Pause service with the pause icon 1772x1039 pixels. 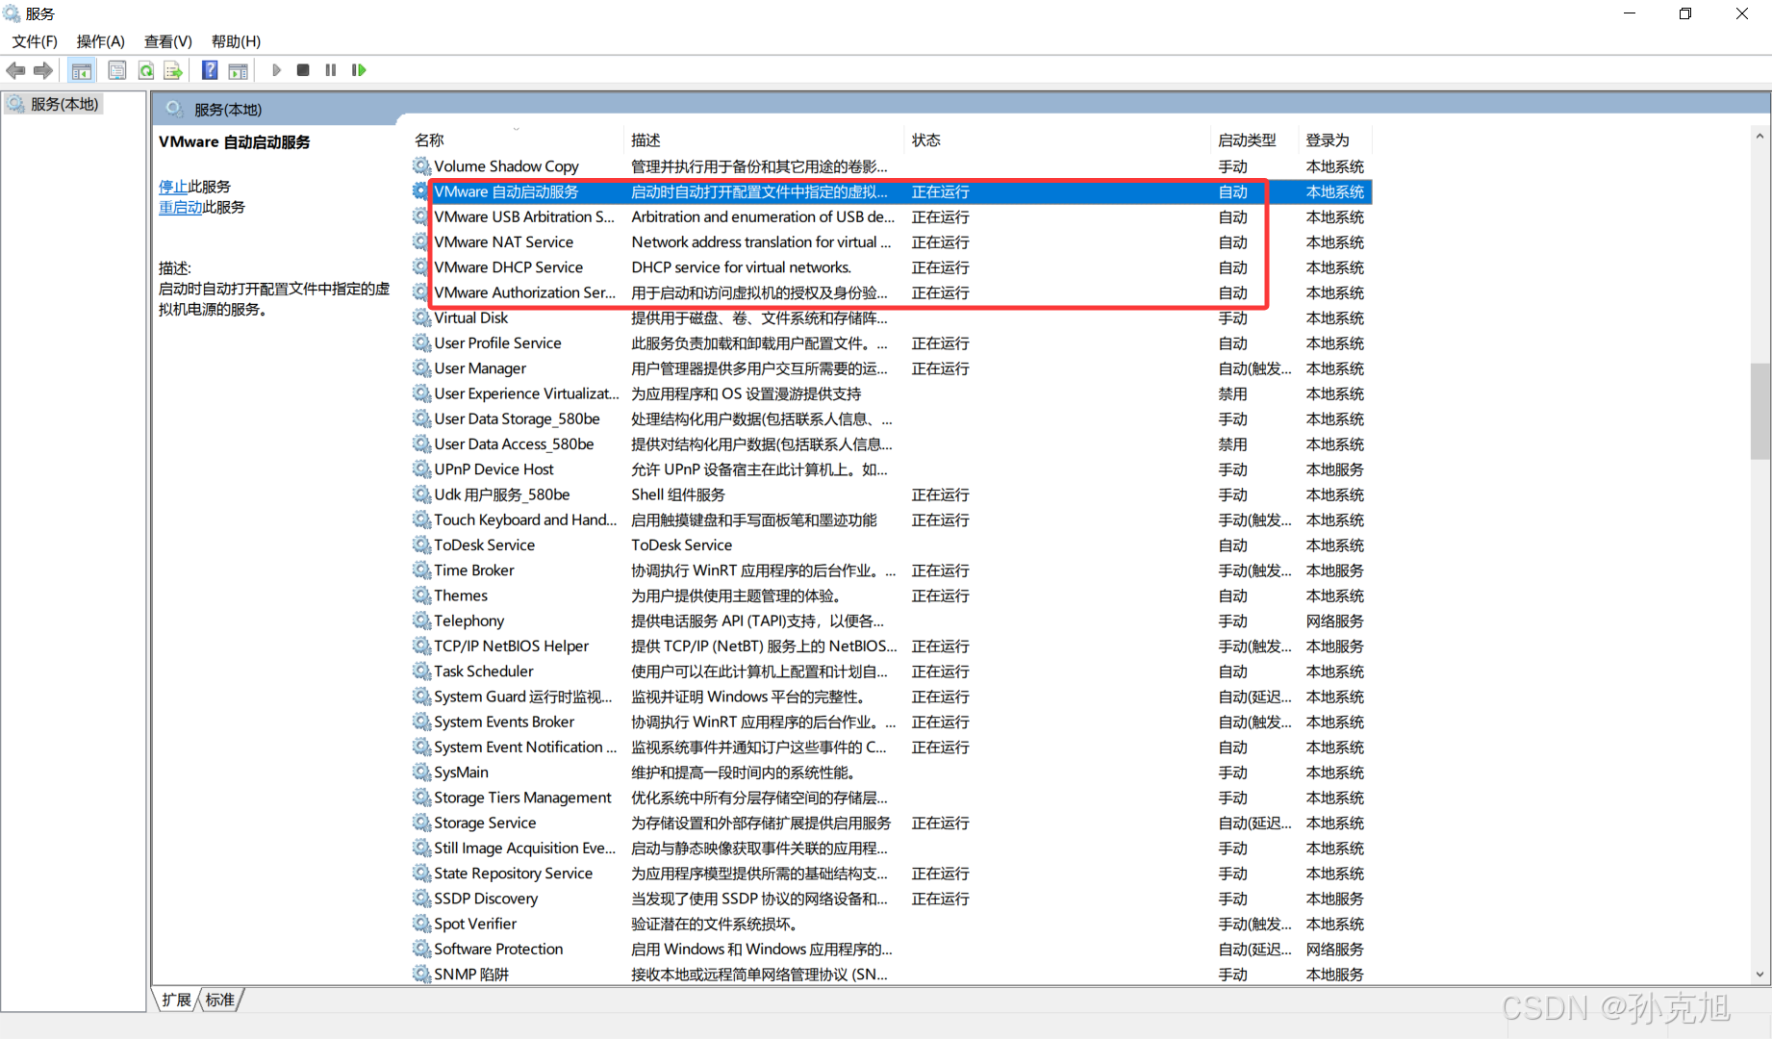[331, 70]
